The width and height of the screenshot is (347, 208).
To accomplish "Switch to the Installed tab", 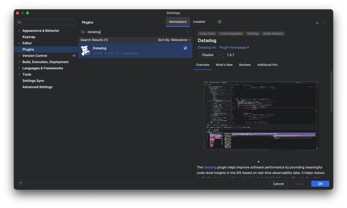I will pyautogui.click(x=199, y=22).
